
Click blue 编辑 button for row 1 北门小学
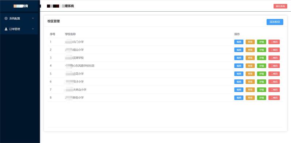click(x=239, y=42)
